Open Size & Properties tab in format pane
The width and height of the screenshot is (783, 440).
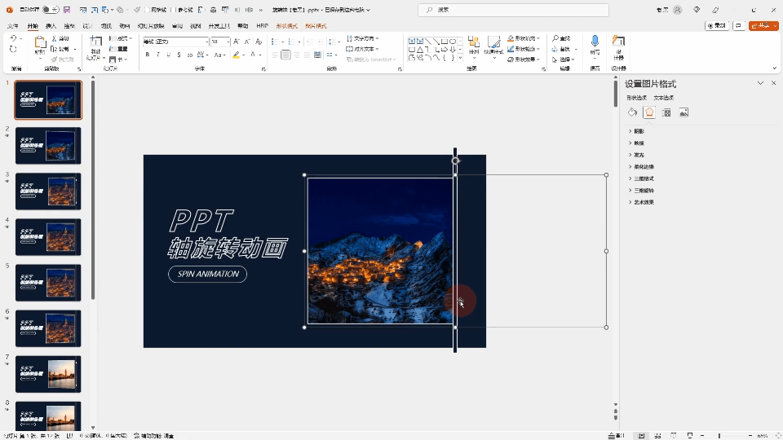666,112
